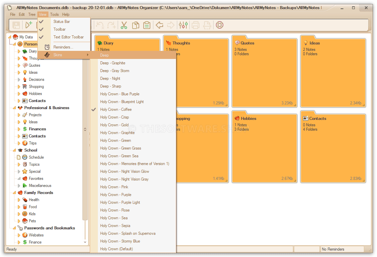Click the clock icon beside Schedule

tap(25, 157)
